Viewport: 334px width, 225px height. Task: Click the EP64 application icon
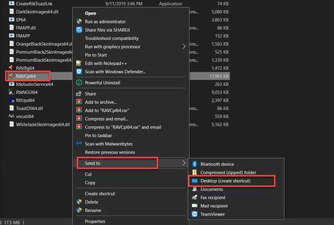coord(12,19)
